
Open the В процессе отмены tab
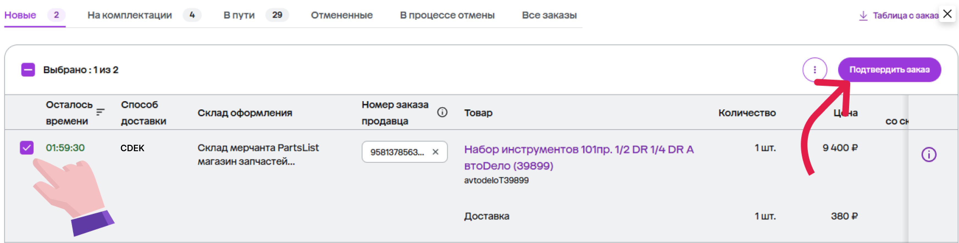447,15
